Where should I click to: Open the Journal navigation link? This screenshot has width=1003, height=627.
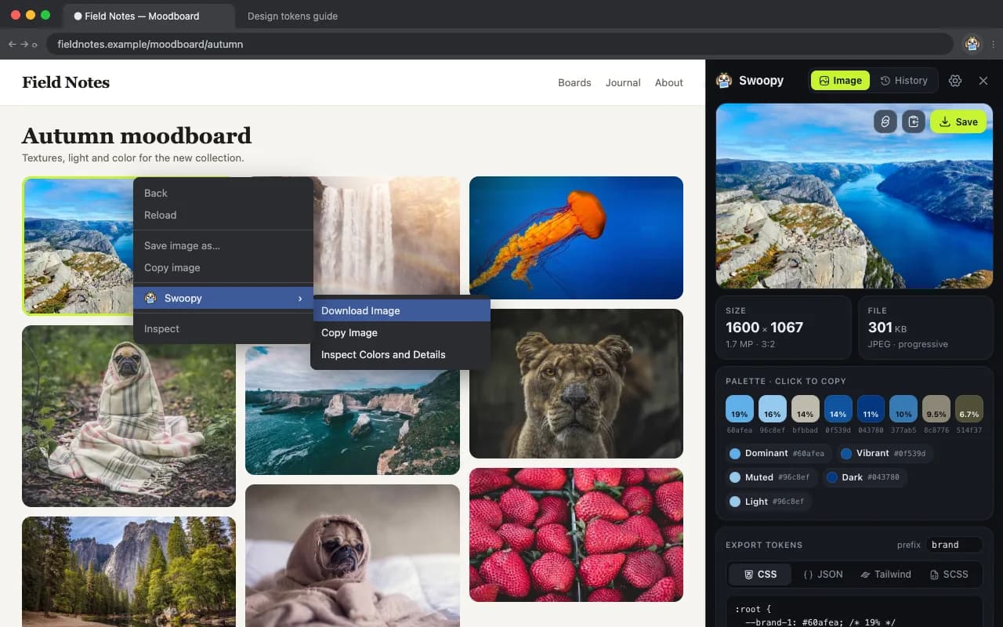(623, 82)
